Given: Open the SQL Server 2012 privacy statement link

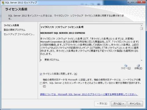Looking at the screenshot, I should click(x=89, y=94).
